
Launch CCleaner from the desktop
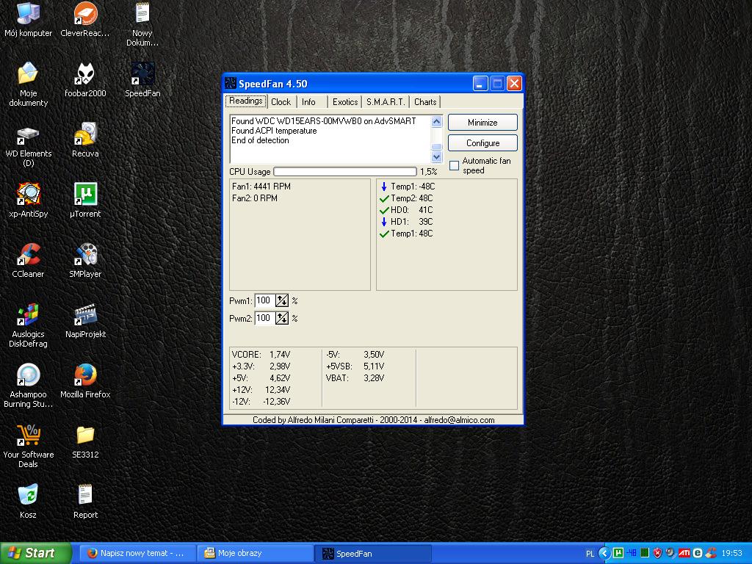pos(28,255)
